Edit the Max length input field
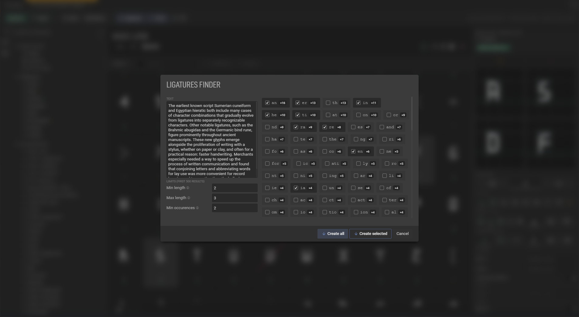The image size is (579, 317). [235, 198]
